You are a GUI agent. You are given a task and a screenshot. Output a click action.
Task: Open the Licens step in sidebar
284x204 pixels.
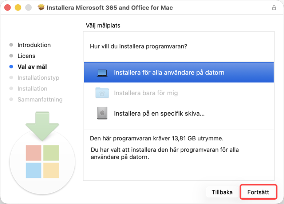click(26, 56)
